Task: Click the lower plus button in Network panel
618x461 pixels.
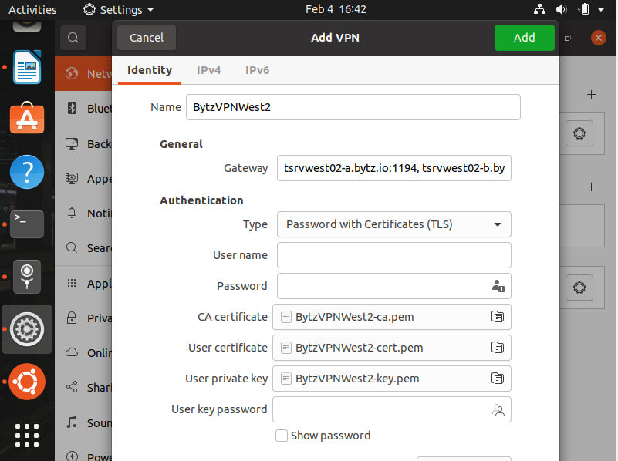Action: 591,187
